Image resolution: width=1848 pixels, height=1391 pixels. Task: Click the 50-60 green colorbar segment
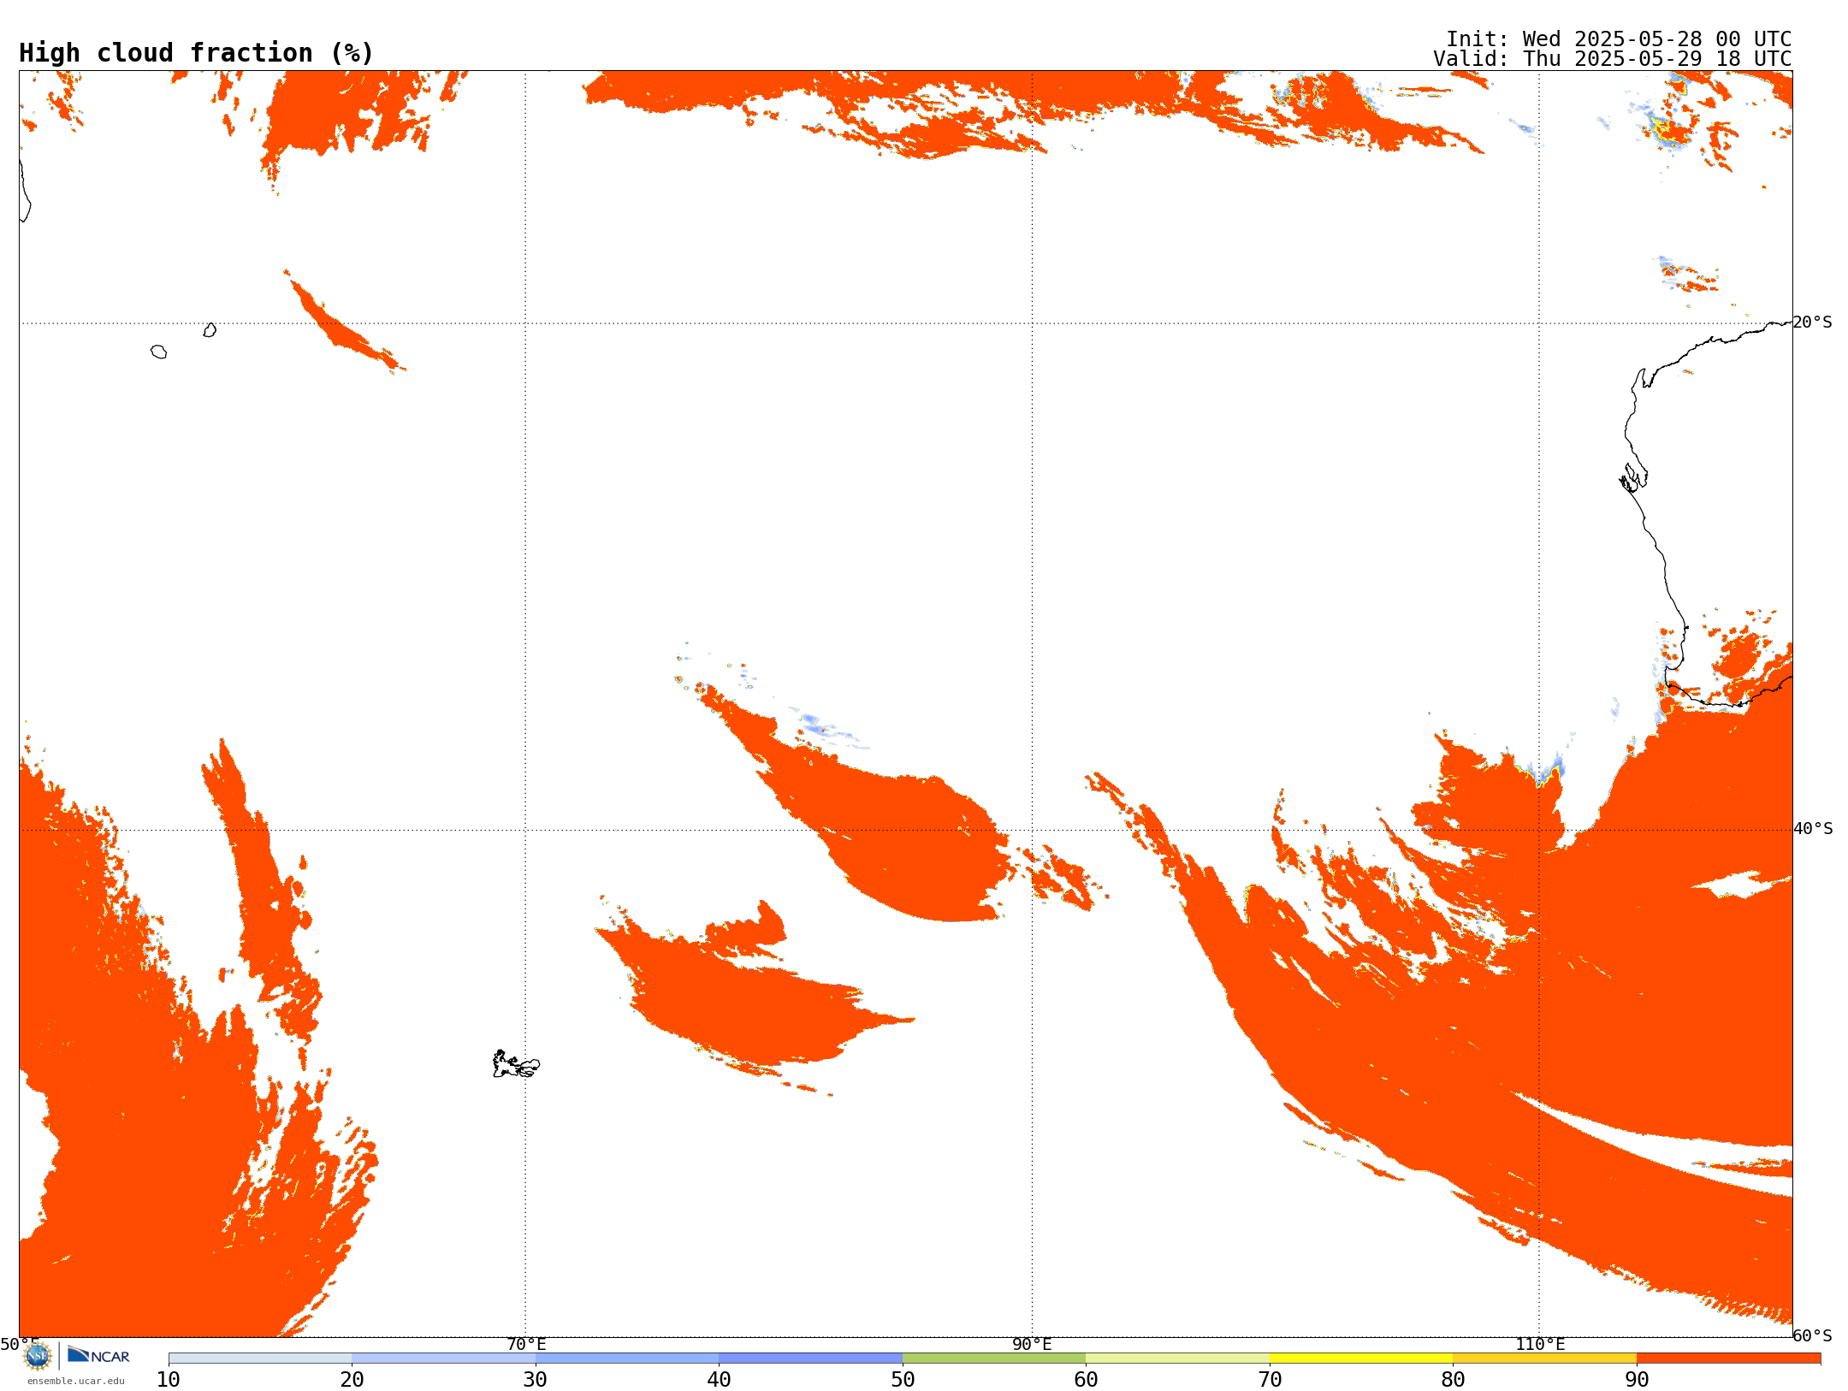[x=994, y=1358]
